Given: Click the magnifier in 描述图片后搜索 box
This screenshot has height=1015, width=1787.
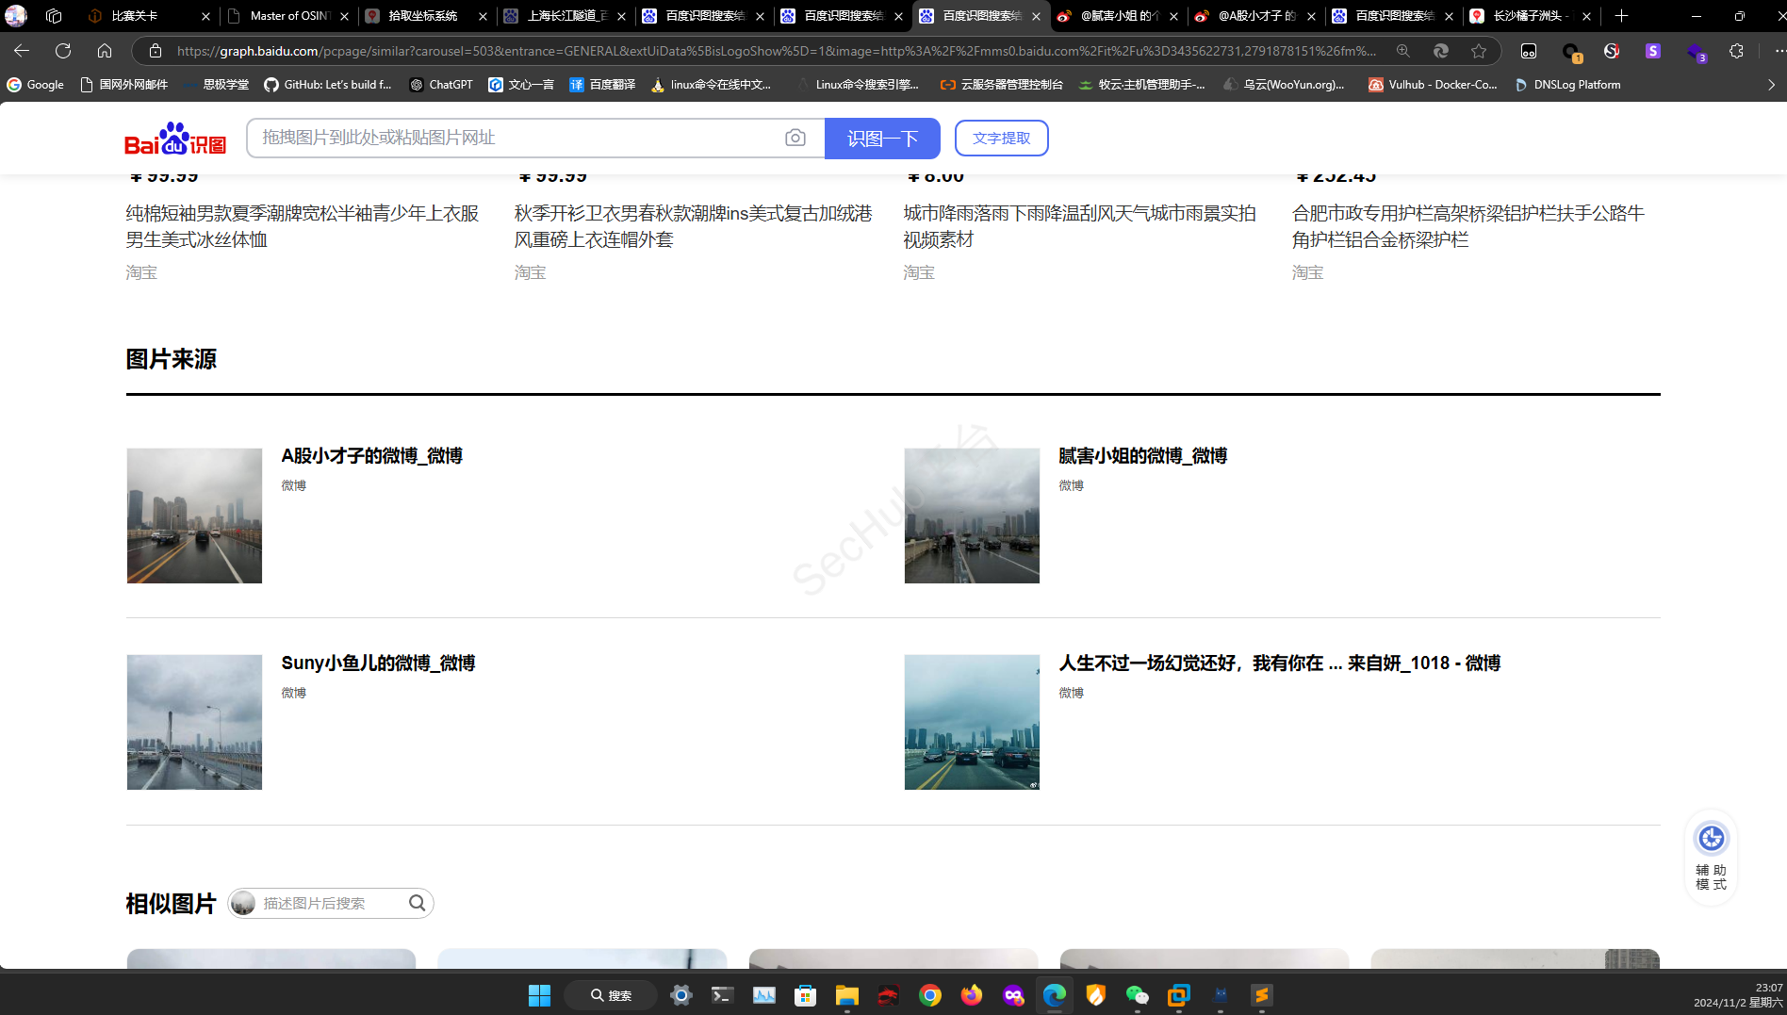Looking at the screenshot, I should 417,903.
